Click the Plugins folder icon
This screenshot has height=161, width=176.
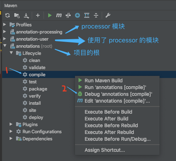(19, 125)
